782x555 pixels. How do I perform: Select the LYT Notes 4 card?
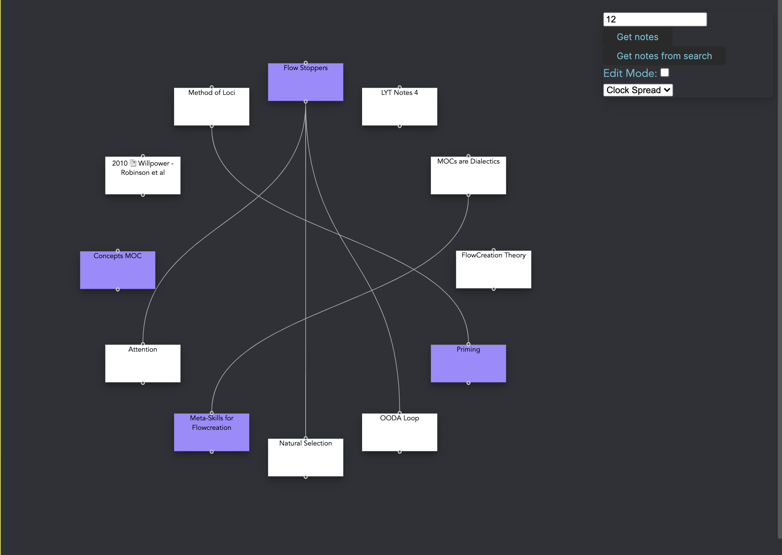[x=399, y=108]
